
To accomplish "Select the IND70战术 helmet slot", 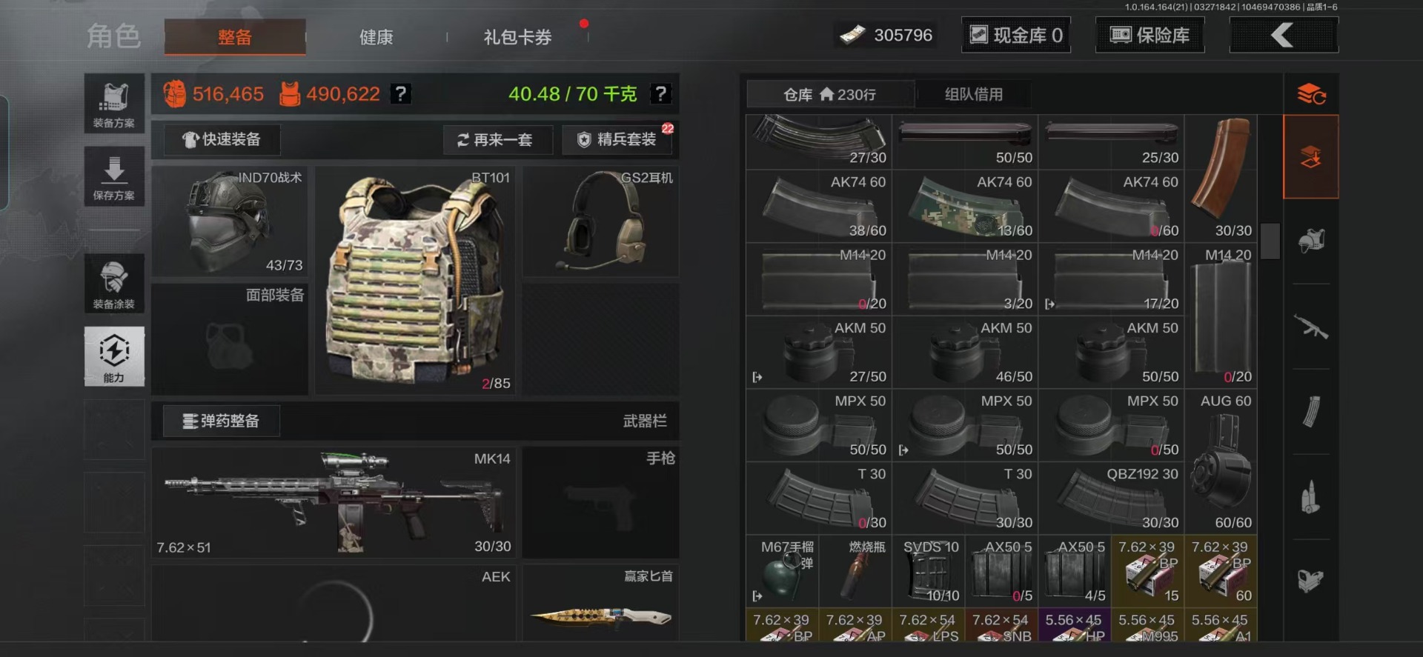I will point(230,221).
